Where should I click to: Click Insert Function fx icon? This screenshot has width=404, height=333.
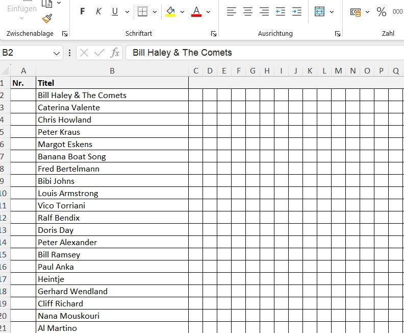115,53
